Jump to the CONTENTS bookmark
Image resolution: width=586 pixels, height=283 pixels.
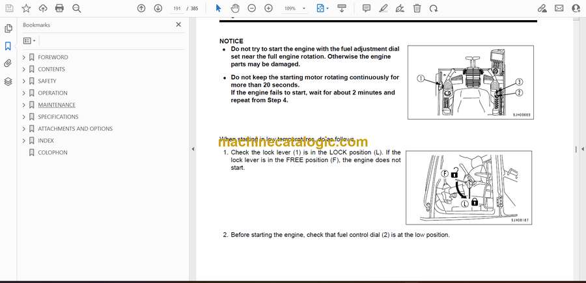[x=51, y=69]
